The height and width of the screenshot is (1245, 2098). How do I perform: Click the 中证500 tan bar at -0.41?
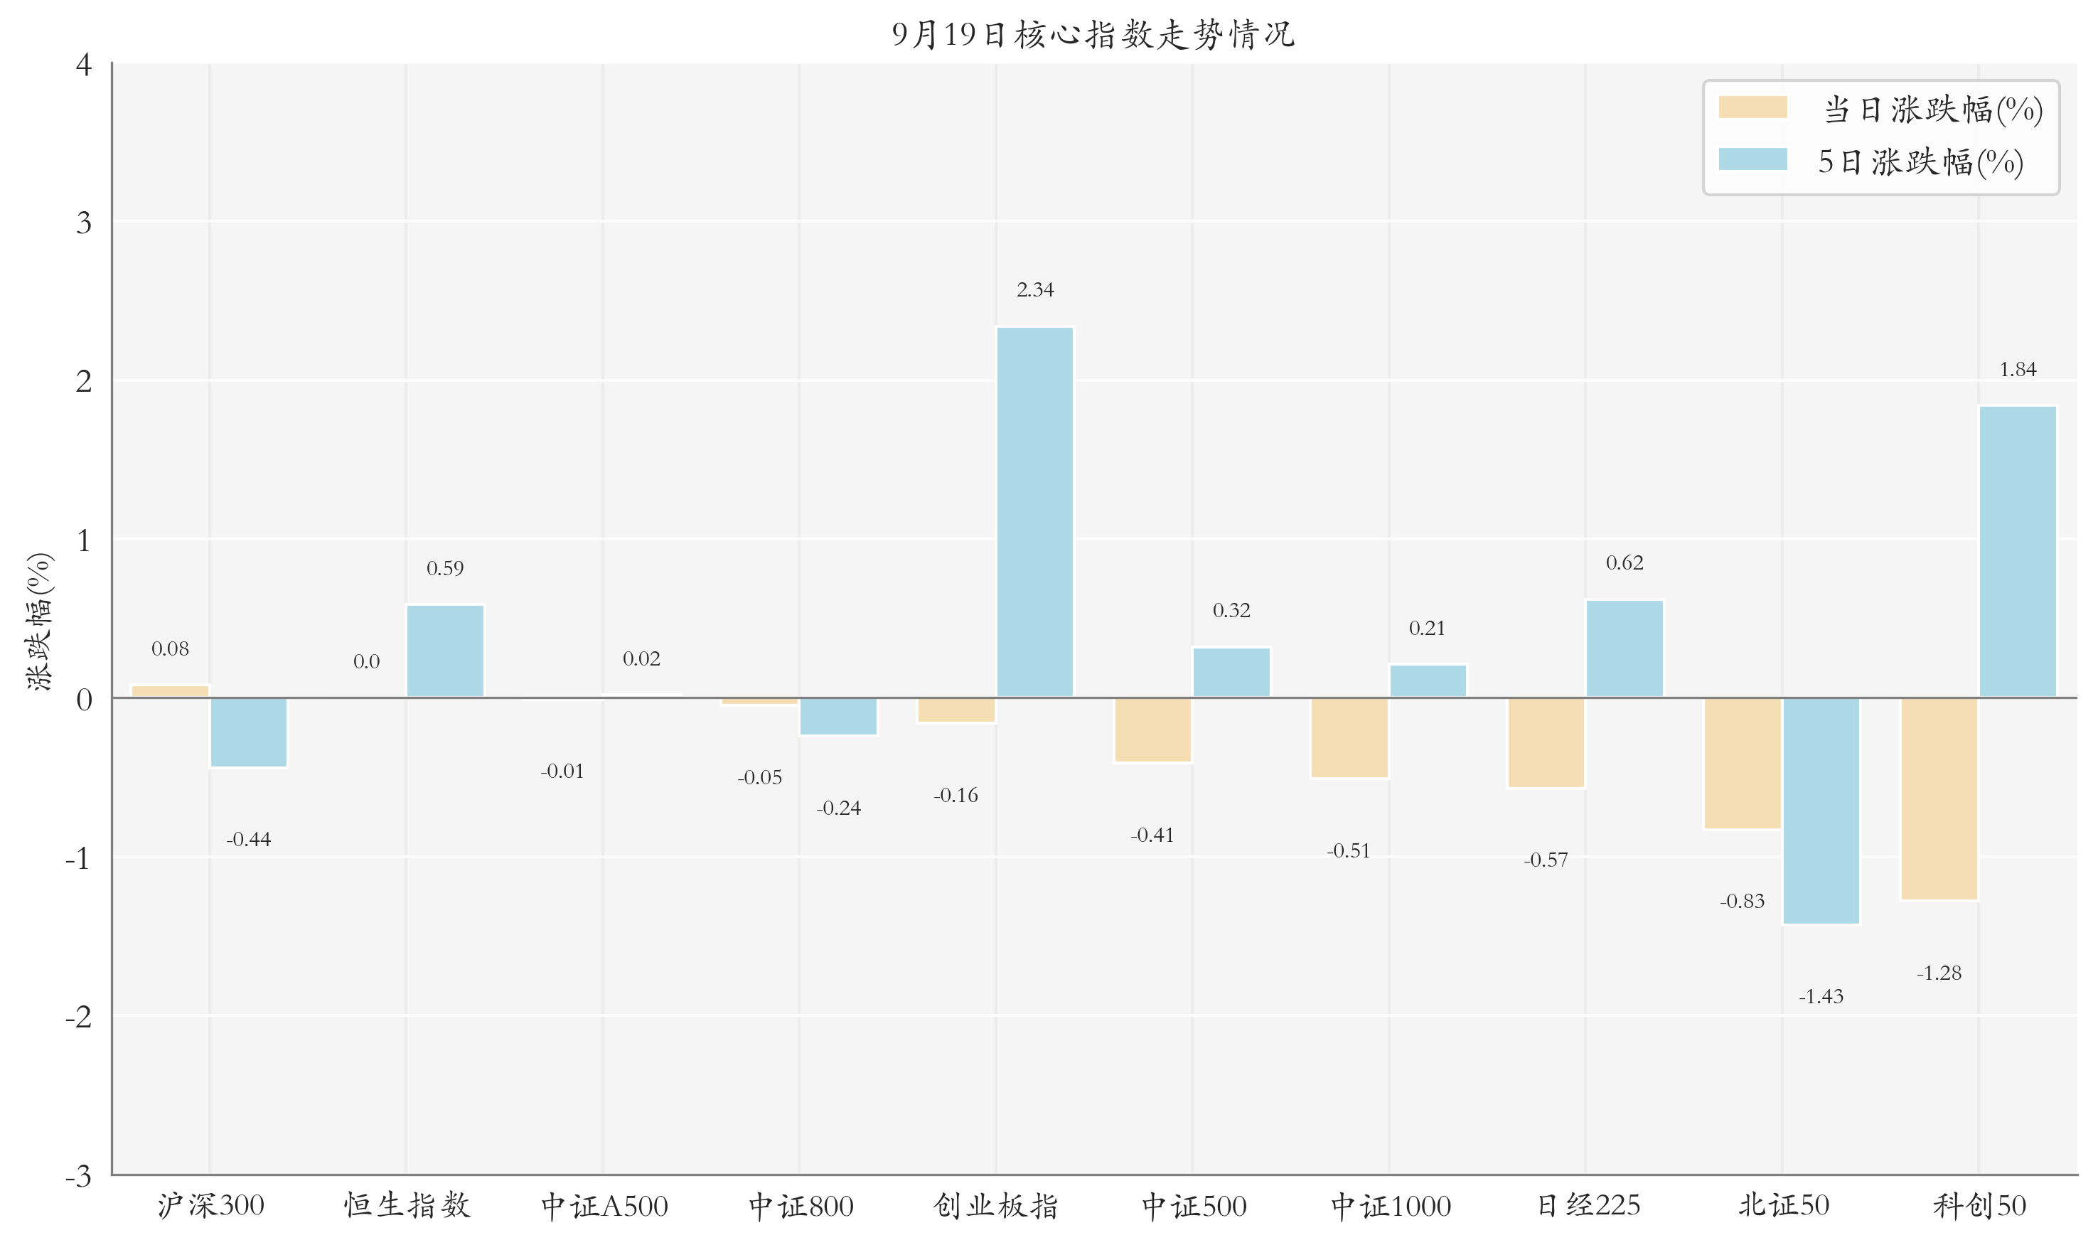(x=1152, y=730)
